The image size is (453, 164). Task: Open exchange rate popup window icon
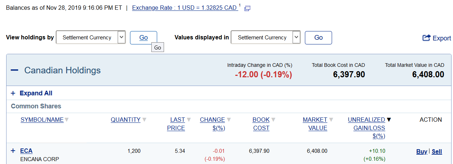click(x=248, y=8)
